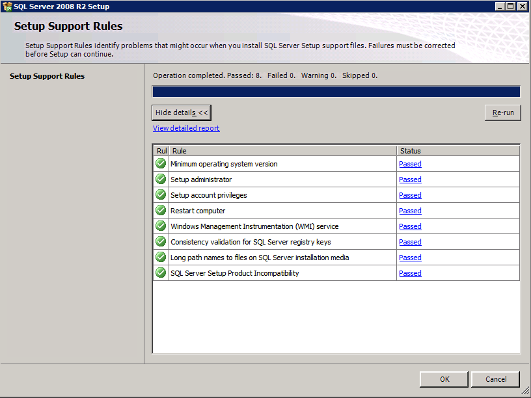Open Passed status for Setup administrator
This screenshot has height=398, width=531.
410,179
